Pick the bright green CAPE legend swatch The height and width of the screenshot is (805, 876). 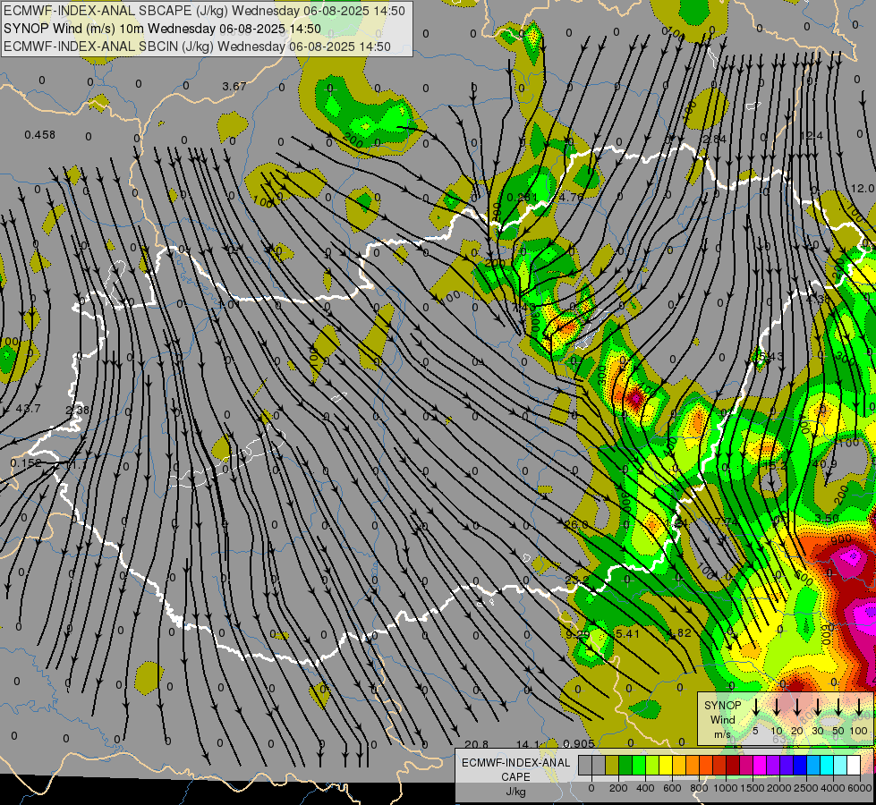click(639, 765)
